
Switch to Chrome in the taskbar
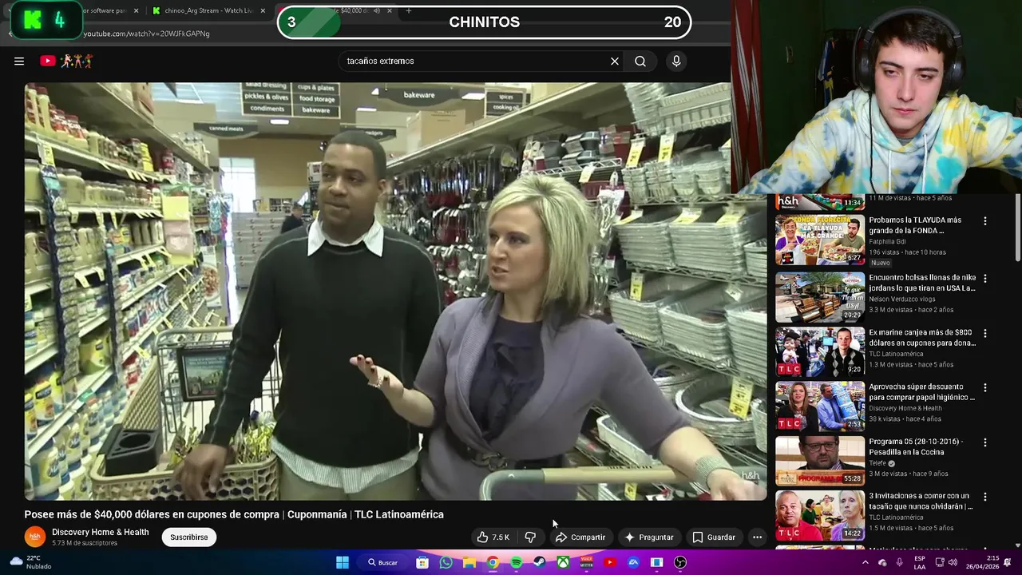[493, 562]
